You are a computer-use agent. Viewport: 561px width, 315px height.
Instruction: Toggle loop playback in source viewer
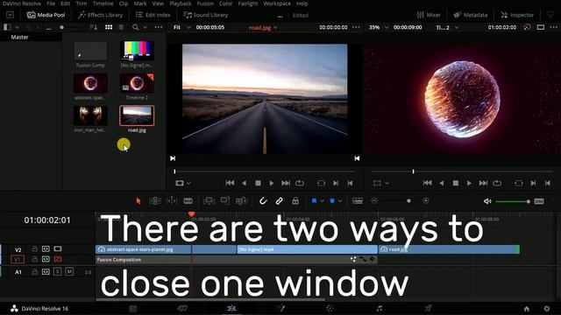(x=300, y=183)
